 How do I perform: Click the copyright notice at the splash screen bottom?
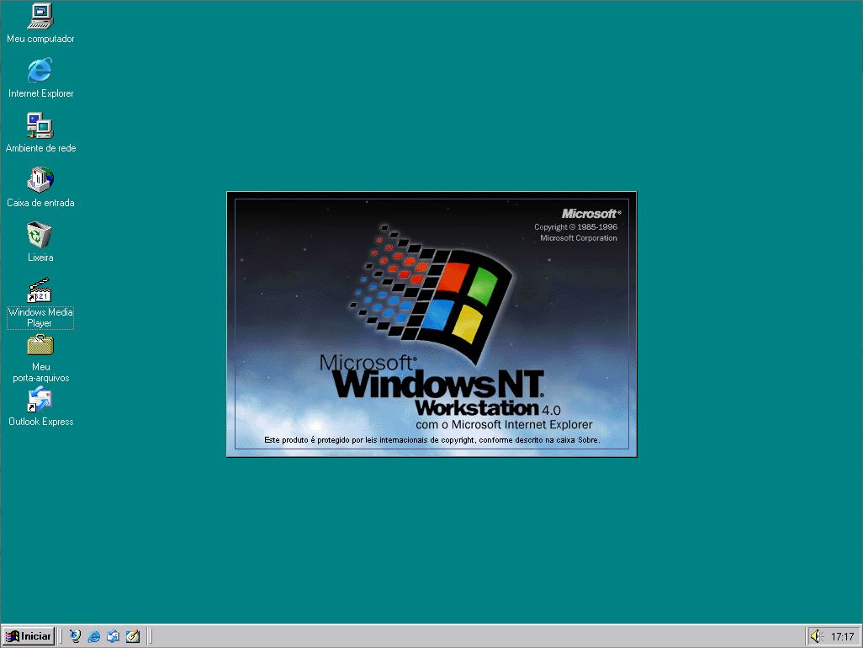tap(431, 439)
